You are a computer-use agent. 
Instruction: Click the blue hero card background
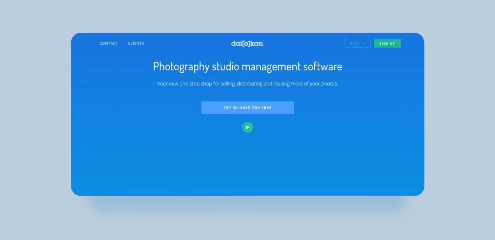[247, 163]
